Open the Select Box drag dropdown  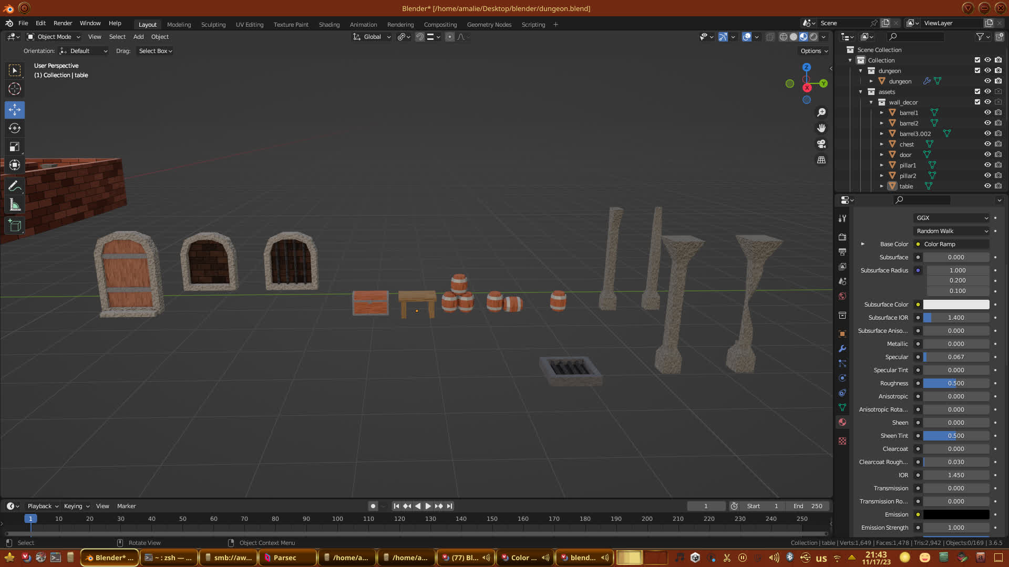[x=155, y=51]
